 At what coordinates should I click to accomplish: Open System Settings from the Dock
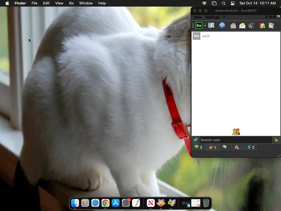pos(126,203)
